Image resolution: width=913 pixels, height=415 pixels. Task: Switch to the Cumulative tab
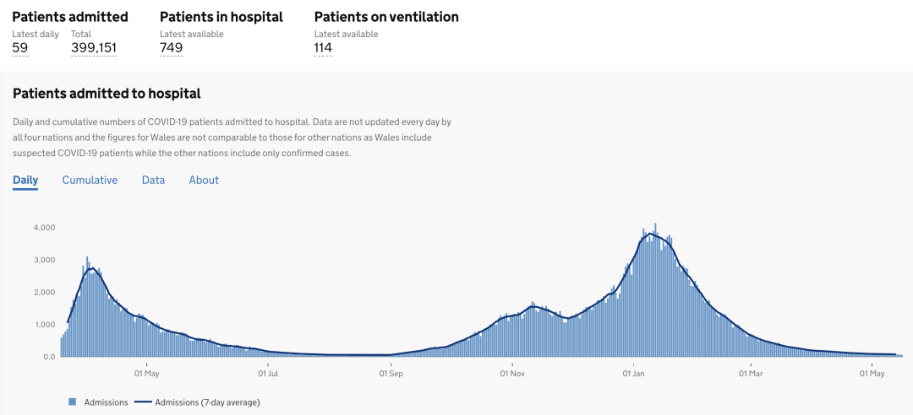pyautogui.click(x=90, y=181)
